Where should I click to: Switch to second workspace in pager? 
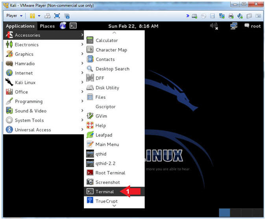pyautogui.click(x=236, y=213)
